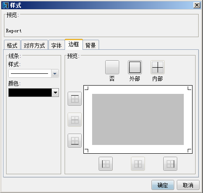Apply the 否 (no border) preset

click(x=112, y=67)
